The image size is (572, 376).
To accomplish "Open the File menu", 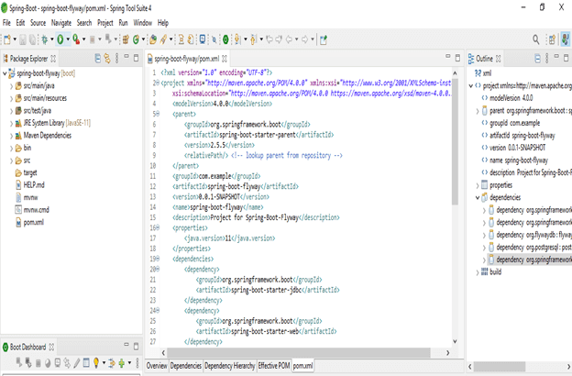I will point(6,23).
